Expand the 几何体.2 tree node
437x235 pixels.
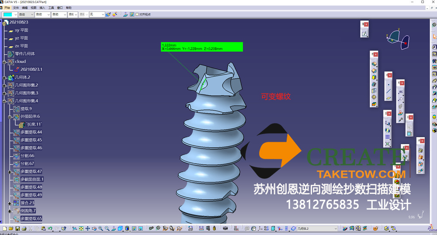click(4, 77)
